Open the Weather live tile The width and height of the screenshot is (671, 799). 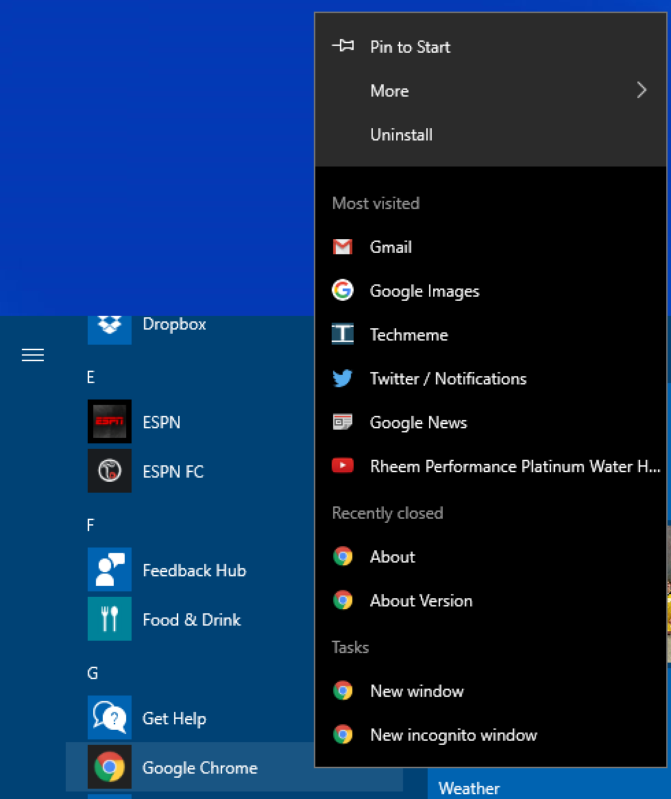click(x=549, y=783)
